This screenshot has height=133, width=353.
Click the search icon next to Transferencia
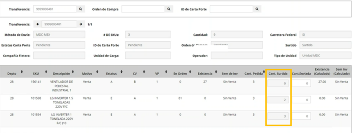point(80,9)
